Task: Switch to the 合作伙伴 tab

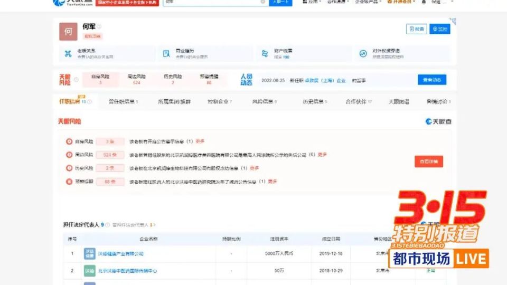Action: (359, 101)
